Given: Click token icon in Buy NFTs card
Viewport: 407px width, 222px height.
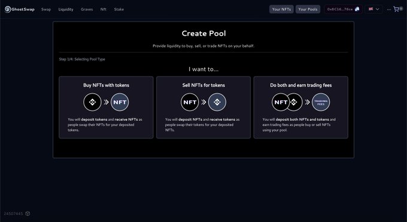Looking at the screenshot, I should pyautogui.click(x=92, y=102).
